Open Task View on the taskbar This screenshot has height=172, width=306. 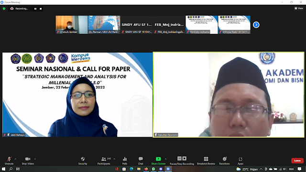(18, 169)
